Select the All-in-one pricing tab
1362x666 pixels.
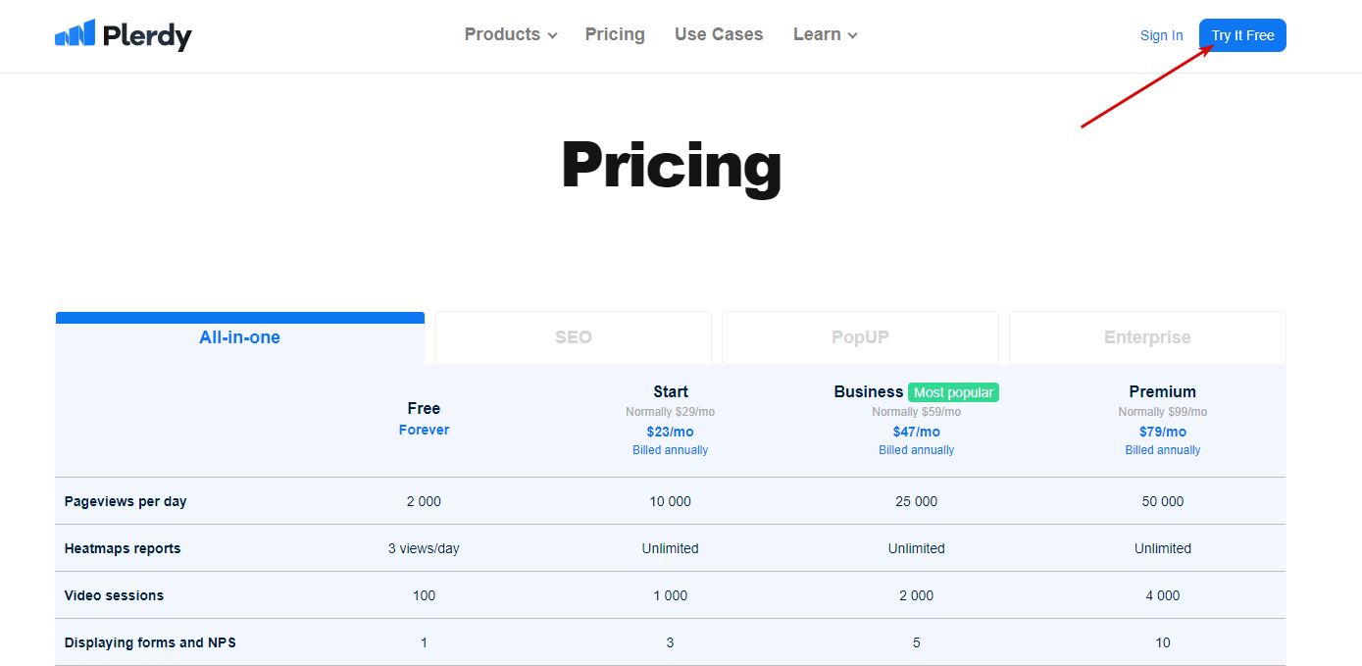(x=240, y=337)
